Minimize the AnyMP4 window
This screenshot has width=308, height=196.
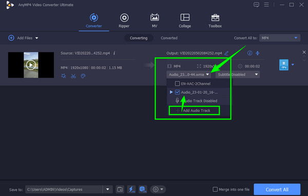coord(282,5)
